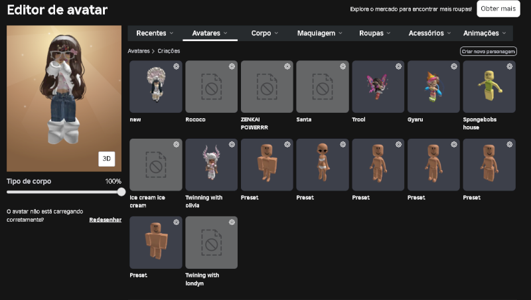Expand the Acessórios dropdown
This screenshot has height=300, width=531.
click(x=429, y=33)
